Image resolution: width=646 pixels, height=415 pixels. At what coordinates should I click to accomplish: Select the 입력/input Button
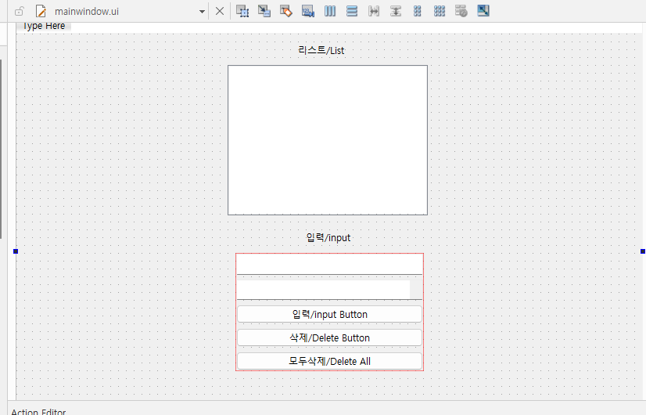pos(329,314)
